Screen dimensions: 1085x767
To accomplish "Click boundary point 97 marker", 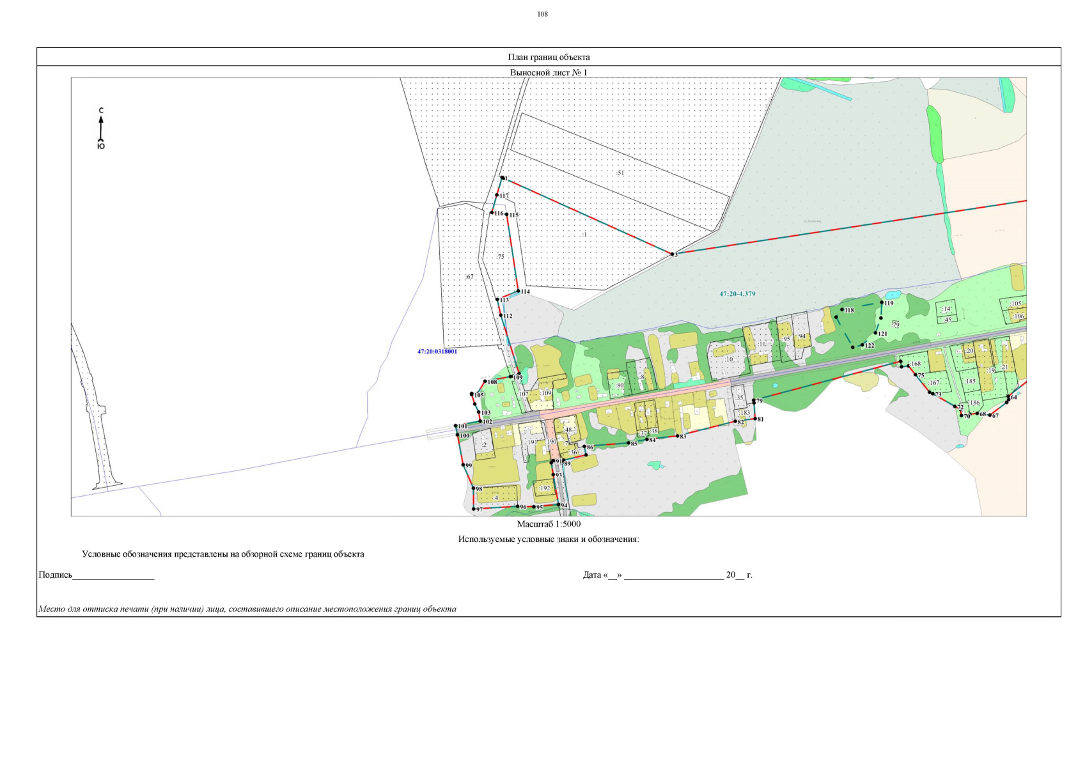I will tap(473, 509).
